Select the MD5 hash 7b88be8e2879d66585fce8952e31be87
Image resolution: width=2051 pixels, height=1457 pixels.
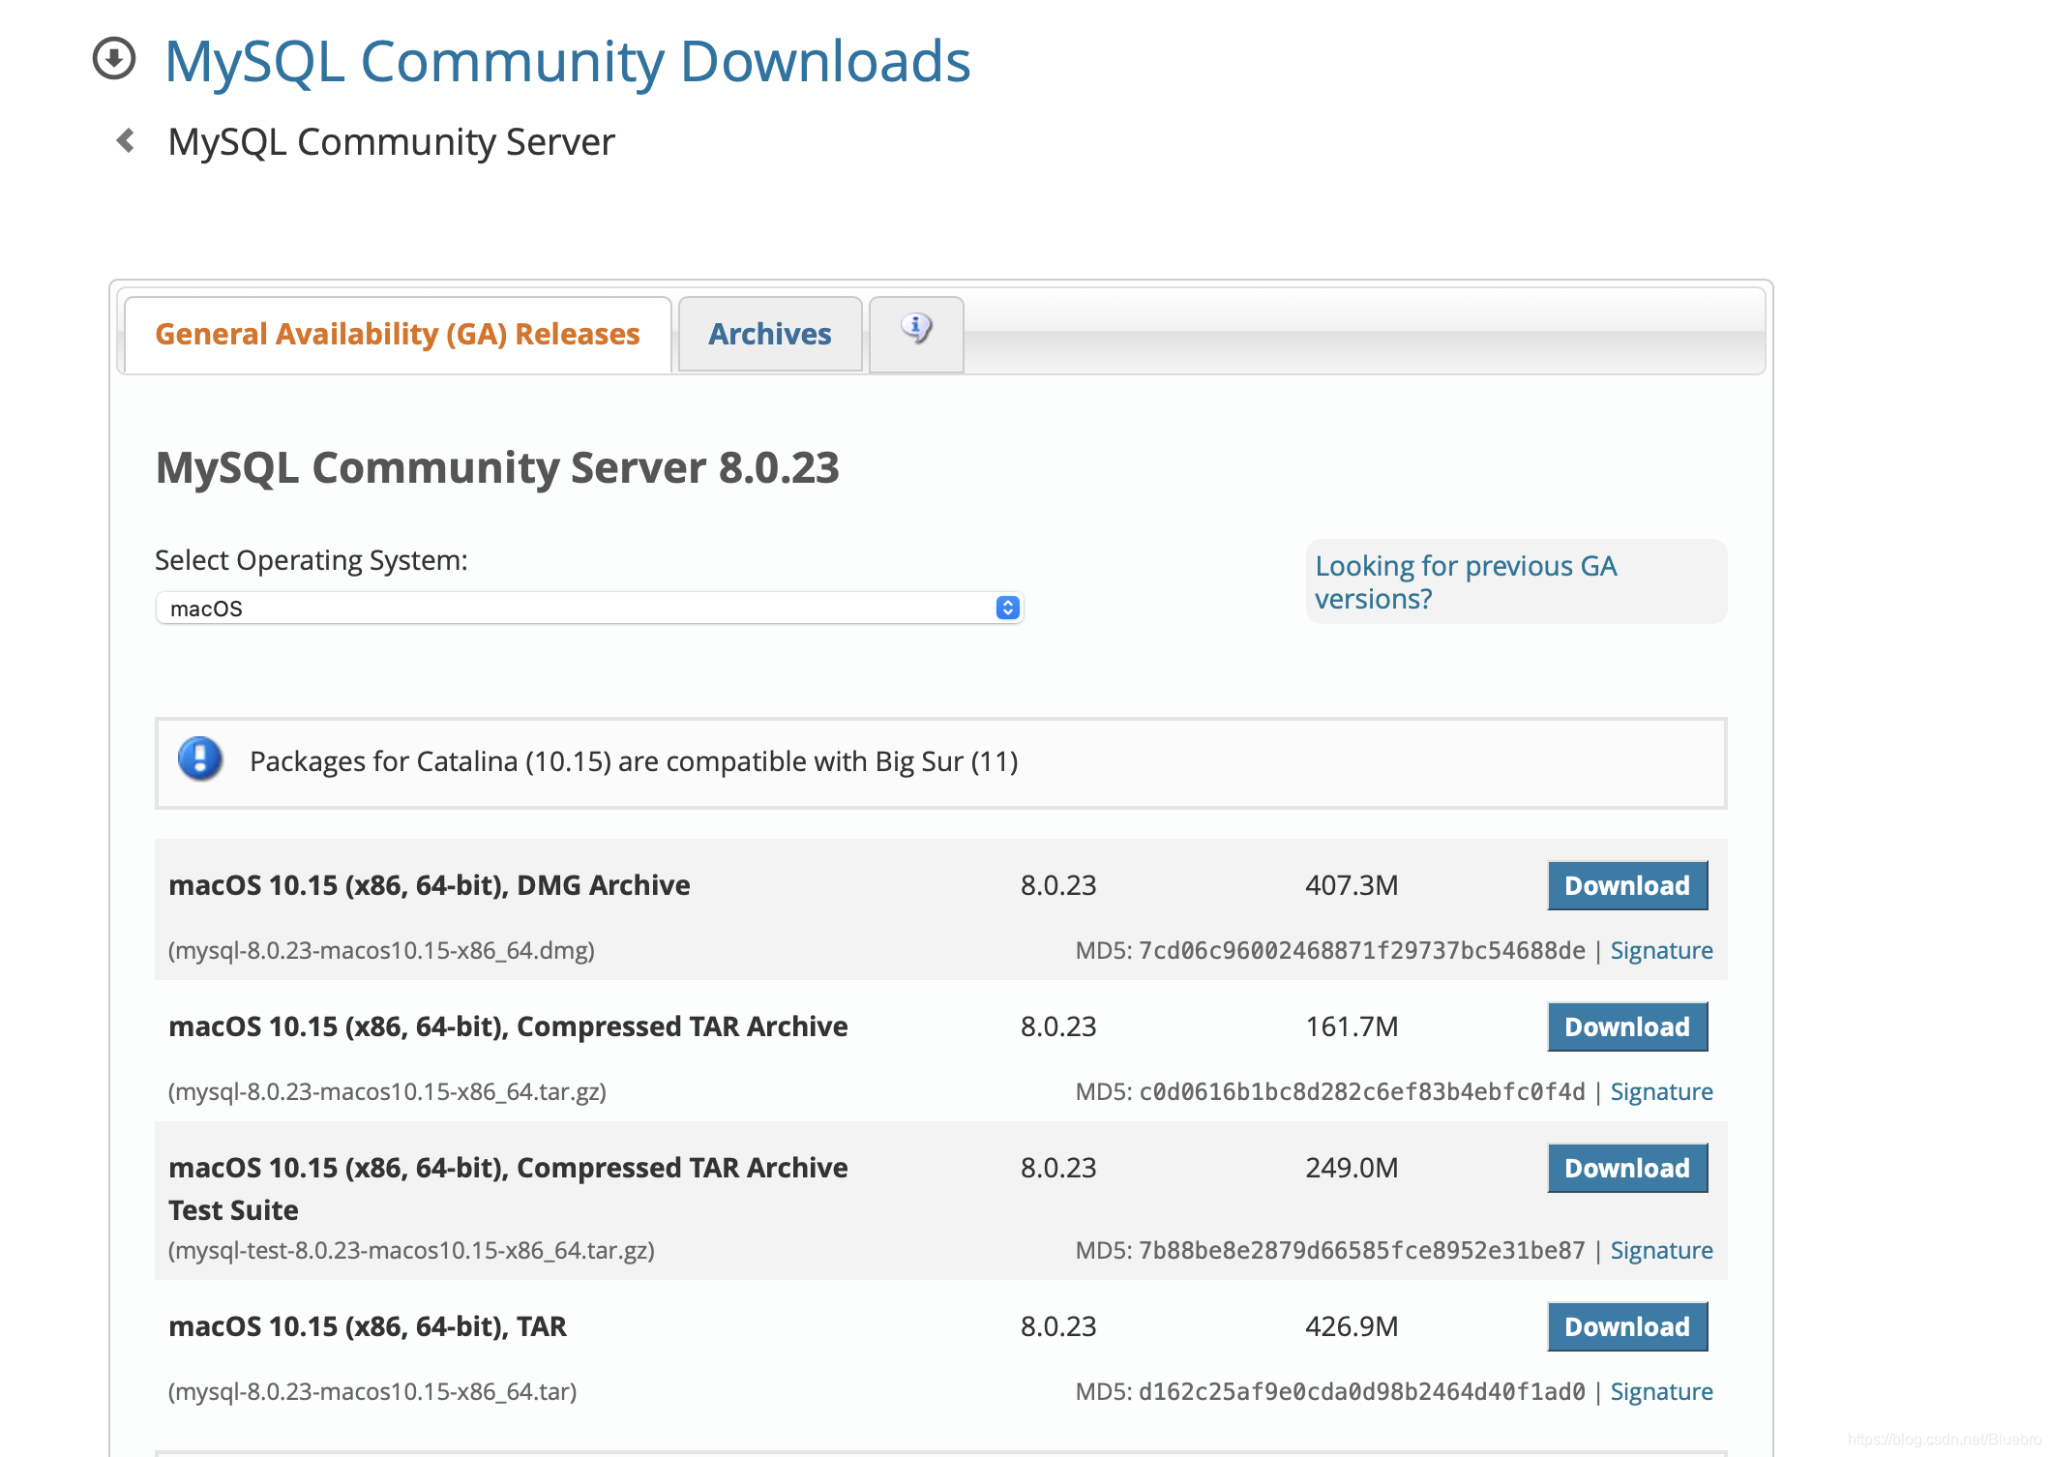point(1362,1250)
